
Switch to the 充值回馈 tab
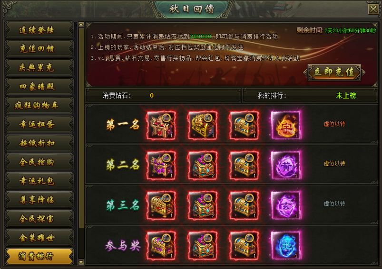pos(39,48)
